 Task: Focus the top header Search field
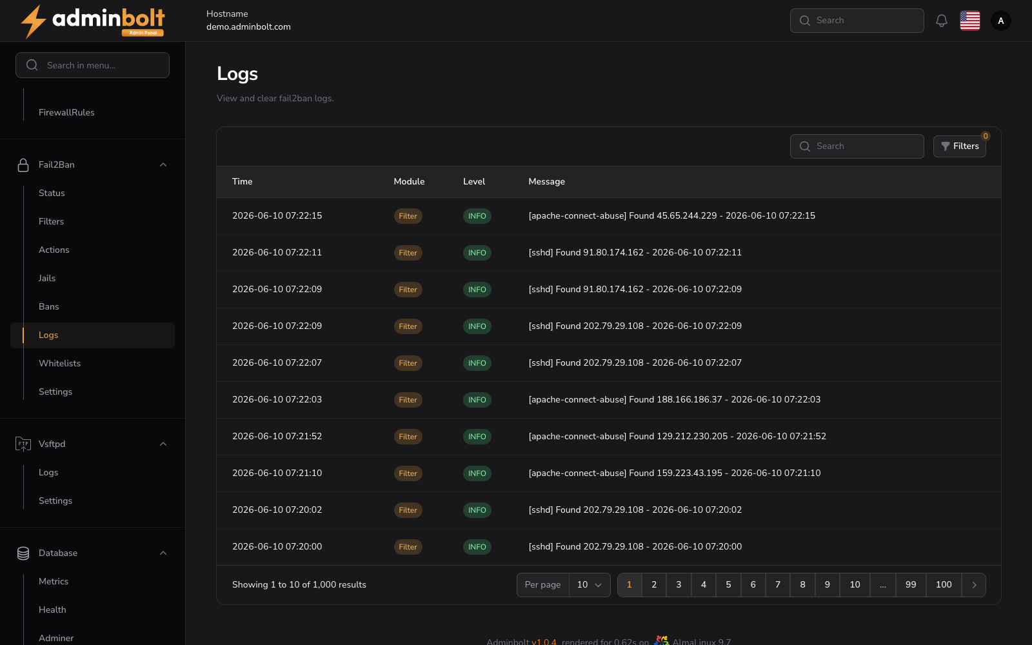[x=857, y=21]
